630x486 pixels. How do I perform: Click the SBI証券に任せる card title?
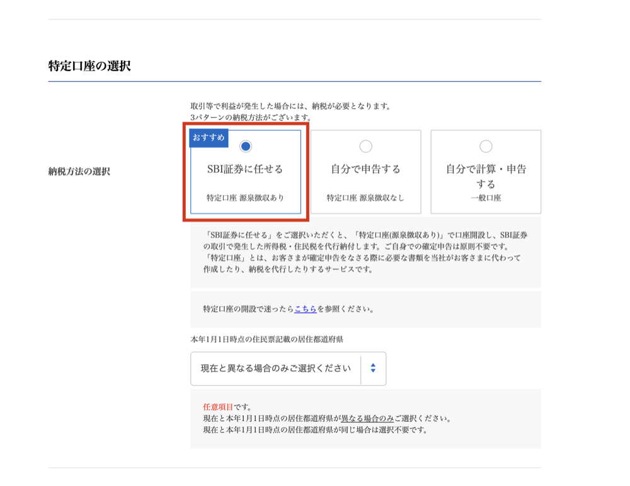[245, 169]
